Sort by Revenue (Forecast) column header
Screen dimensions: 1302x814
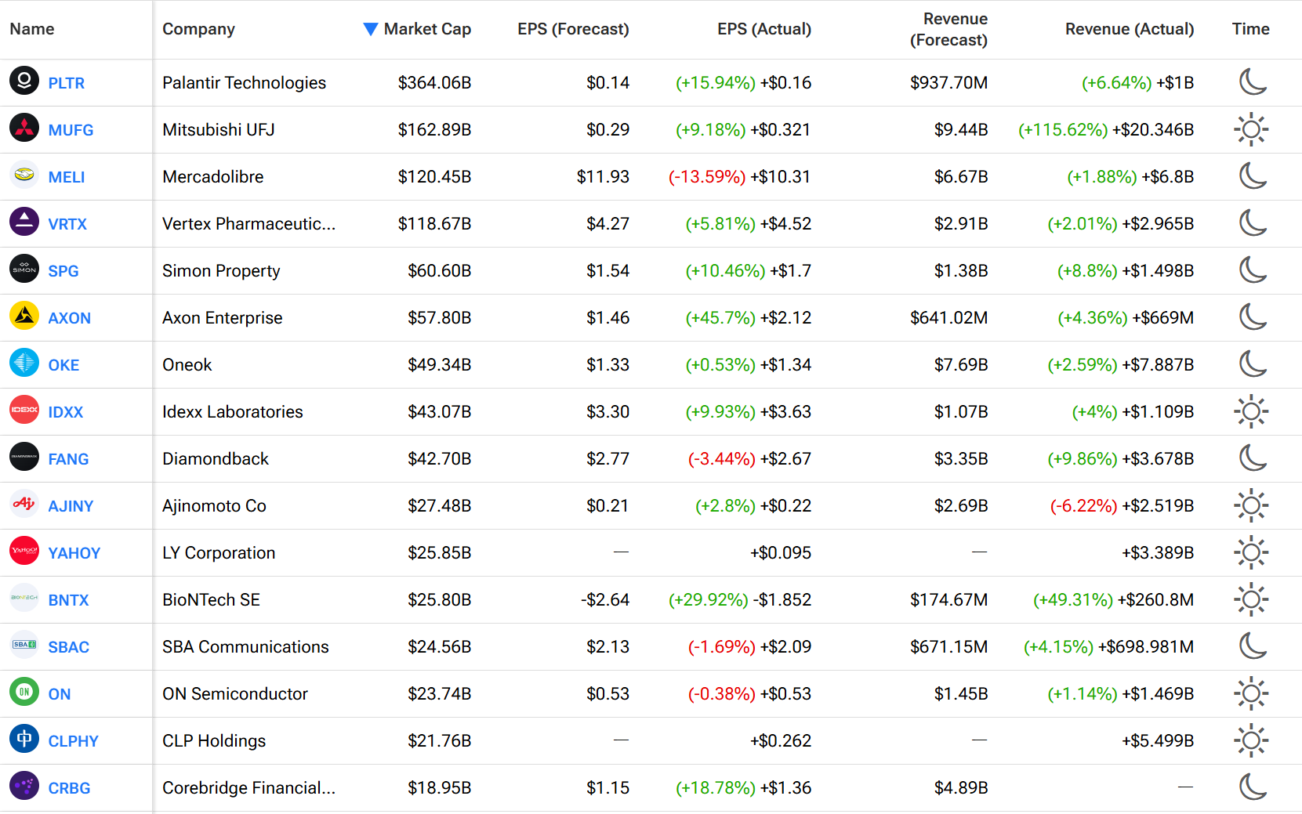coord(948,29)
